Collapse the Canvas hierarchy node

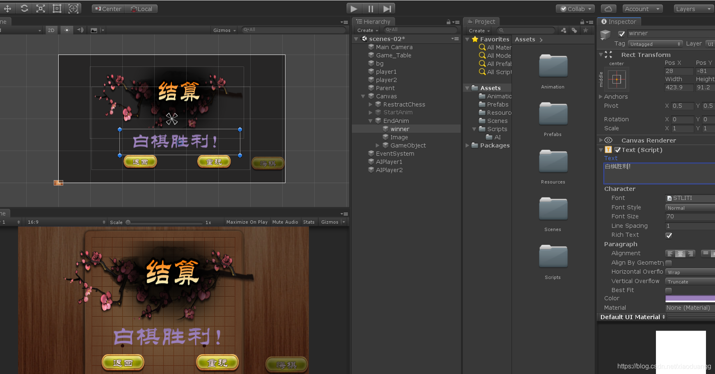point(363,96)
